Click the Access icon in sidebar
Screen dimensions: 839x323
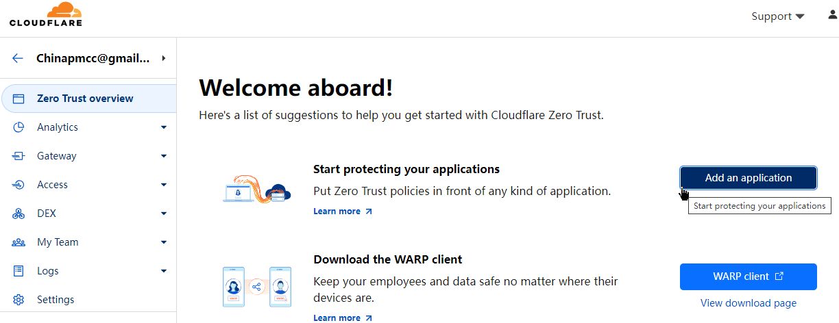(19, 185)
